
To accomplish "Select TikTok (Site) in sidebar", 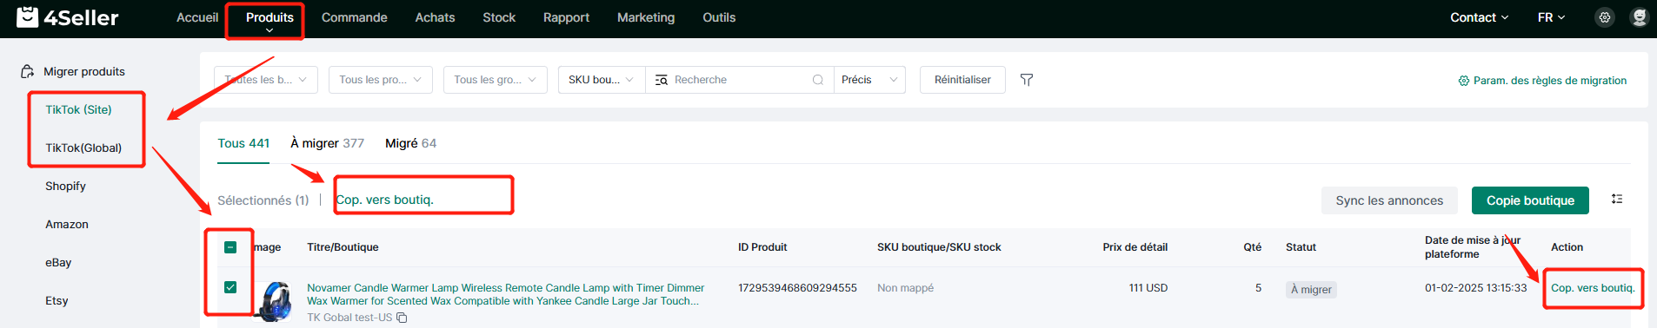I will 78,109.
